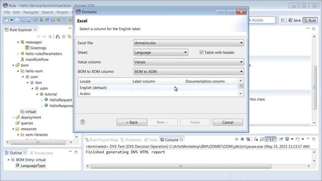Click the Console horizontal scrollbar
This screenshot has width=322, height=181.
click(x=181, y=166)
